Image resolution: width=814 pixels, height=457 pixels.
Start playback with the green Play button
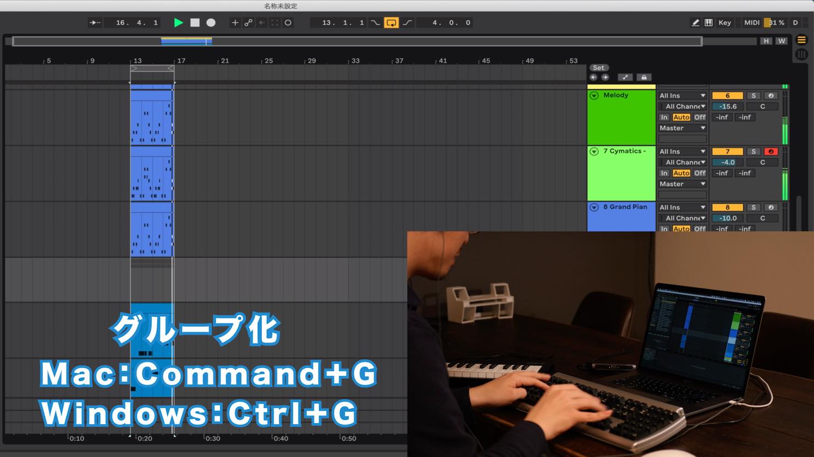[178, 23]
